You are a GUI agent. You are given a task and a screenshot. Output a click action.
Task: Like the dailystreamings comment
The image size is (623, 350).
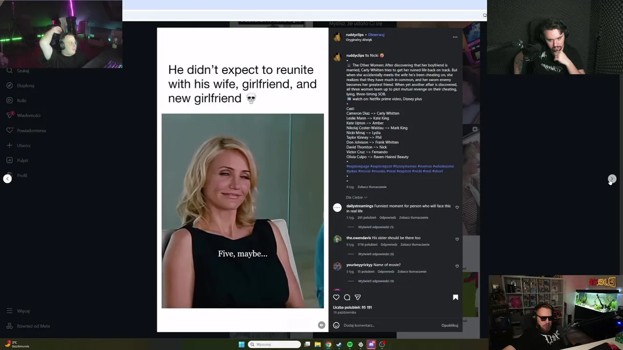pos(457,207)
